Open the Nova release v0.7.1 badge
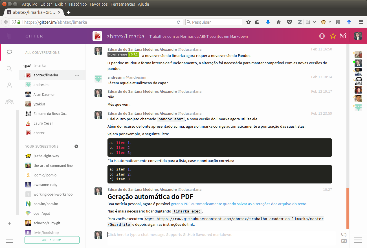Image resolution: width=367 pixels, height=248 pixels. (123, 54)
